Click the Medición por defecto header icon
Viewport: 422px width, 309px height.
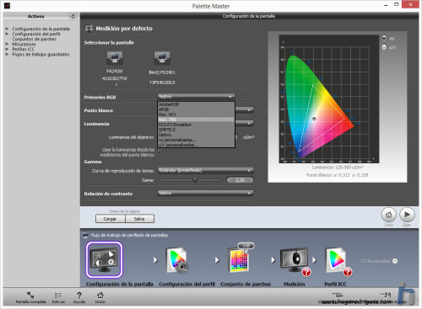[x=89, y=28]
